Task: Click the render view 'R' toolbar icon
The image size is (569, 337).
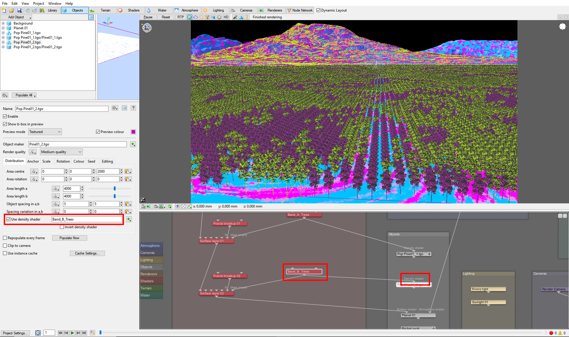Action: pyautogui.click(x=27, y=10)
